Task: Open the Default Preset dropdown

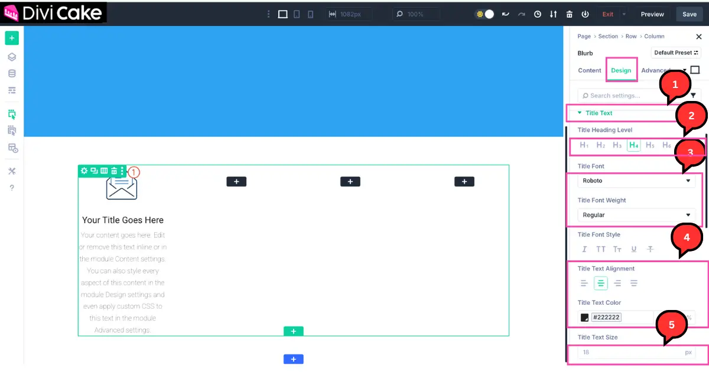Action: (676, 53)
